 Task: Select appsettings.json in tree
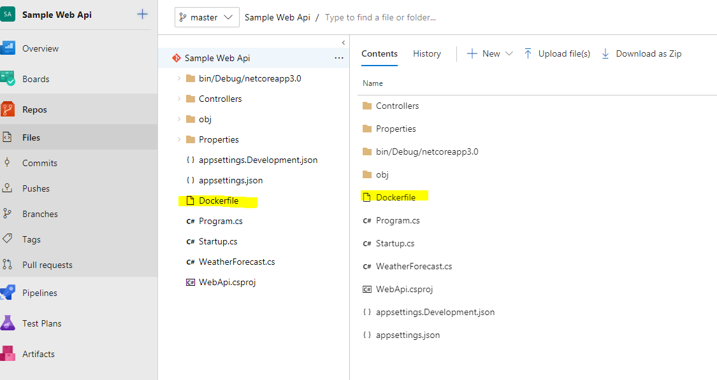pos(231,180)
